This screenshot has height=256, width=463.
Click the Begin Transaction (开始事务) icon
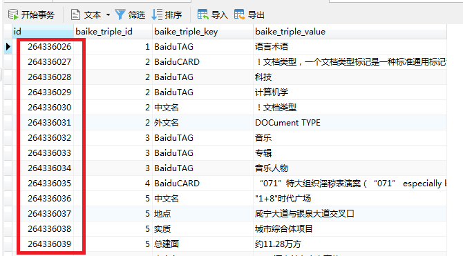point(13,14)
